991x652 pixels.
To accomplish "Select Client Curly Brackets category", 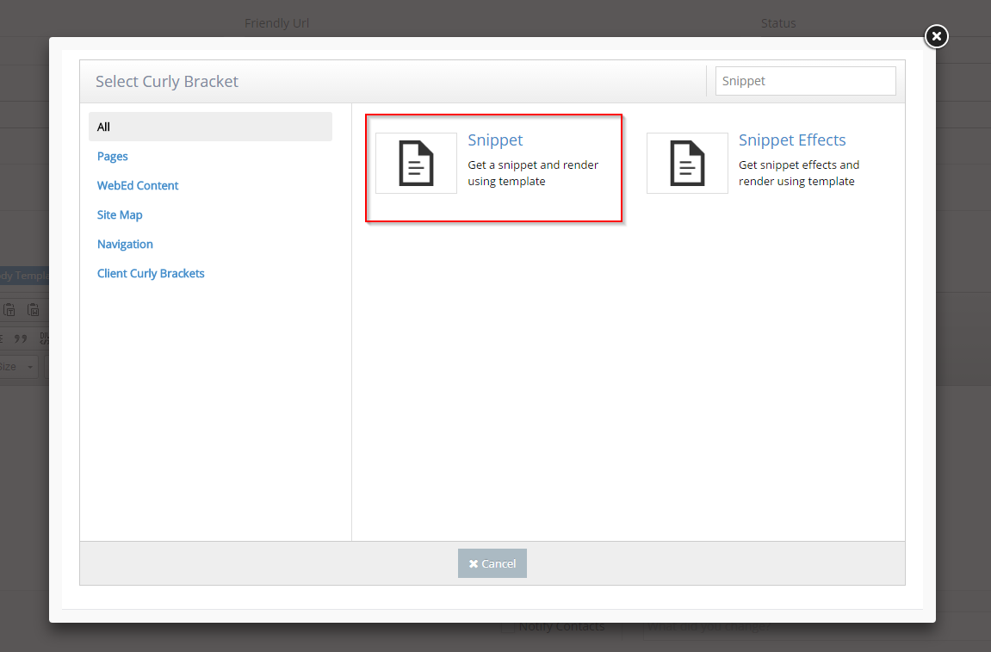I will click(x=151, y=273).
